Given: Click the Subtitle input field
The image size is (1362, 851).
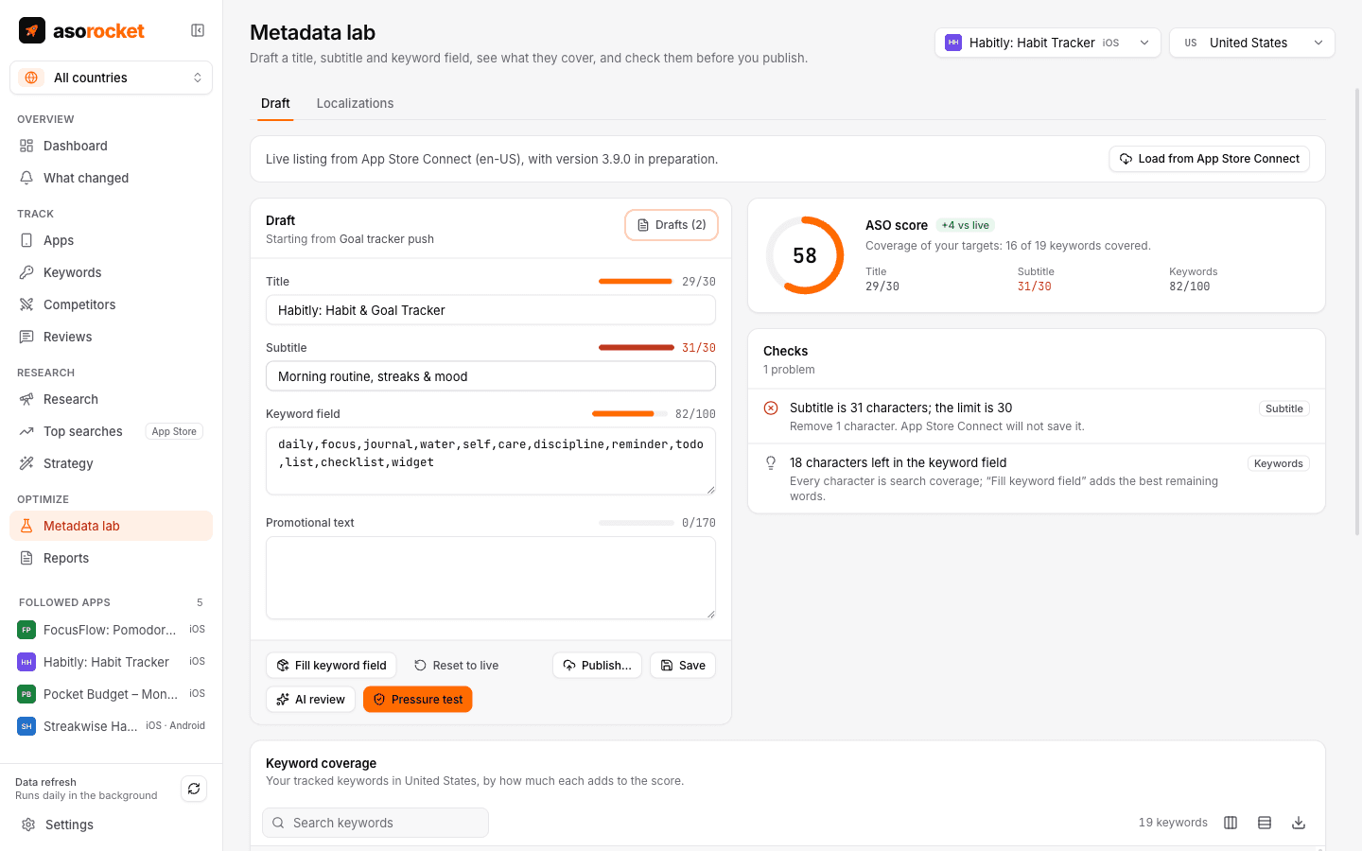Looking at the screenshot, I should [491, 376].
